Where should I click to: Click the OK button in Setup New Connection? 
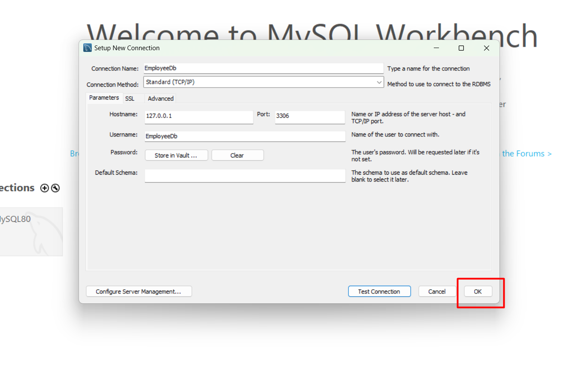click(x=478, y=291)
